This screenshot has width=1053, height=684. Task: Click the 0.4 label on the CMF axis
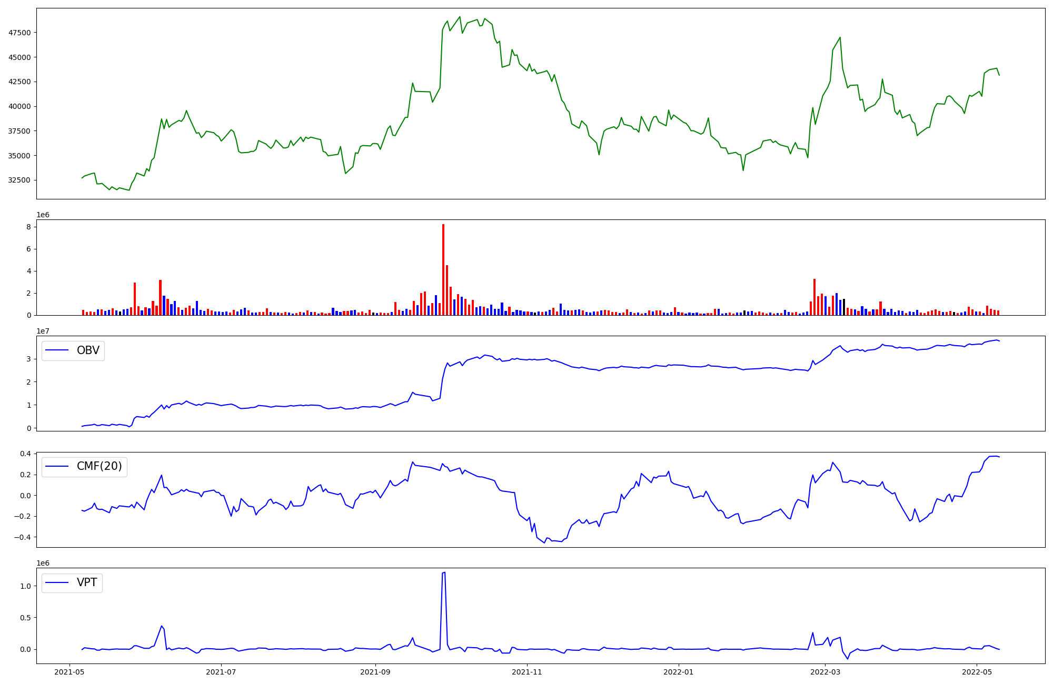(25, 454)
